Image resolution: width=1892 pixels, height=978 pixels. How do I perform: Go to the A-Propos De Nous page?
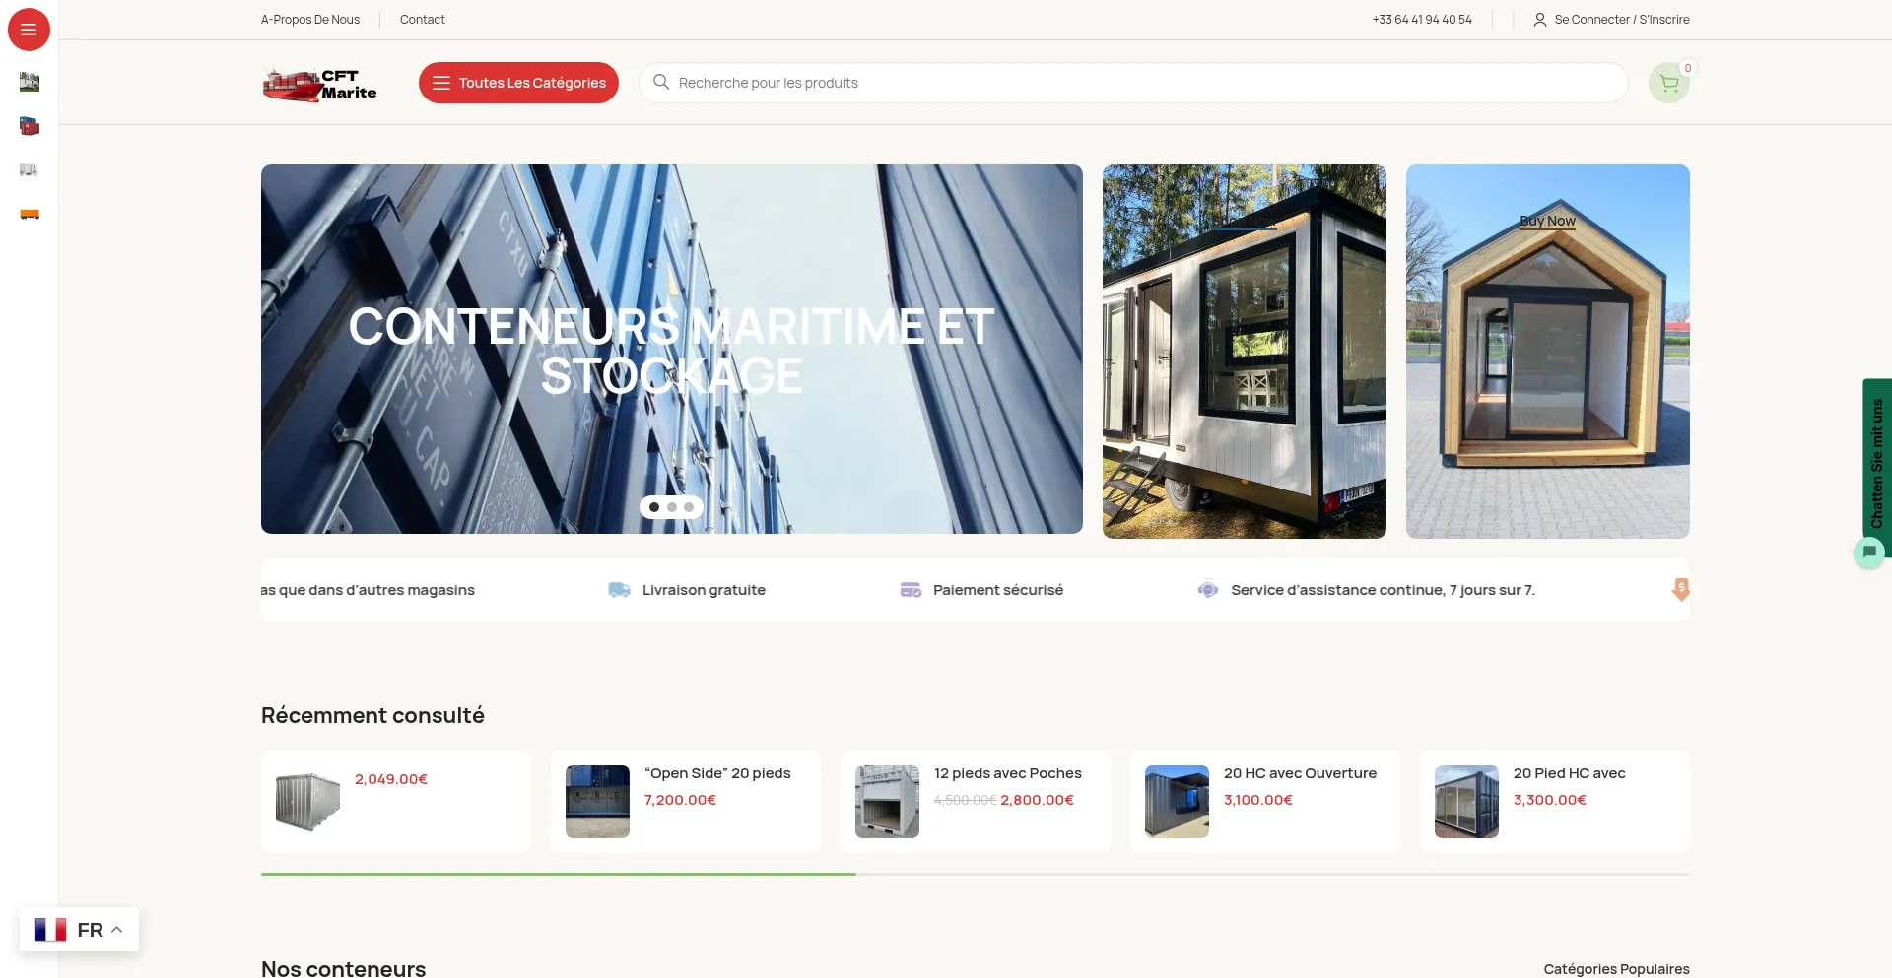[x=310, y=20]
